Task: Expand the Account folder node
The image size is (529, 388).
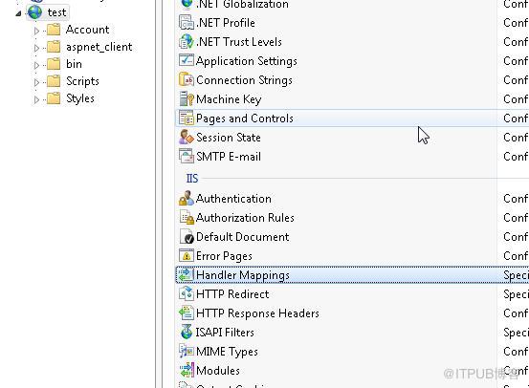Action: (x=36, y=31)
